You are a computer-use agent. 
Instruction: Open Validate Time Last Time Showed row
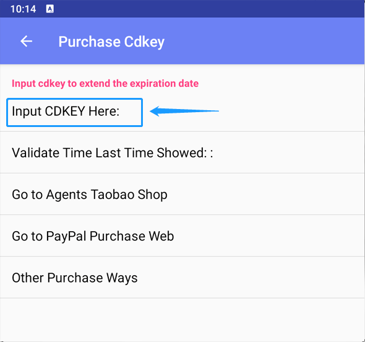pyautogui.click(x=182, y=152)
